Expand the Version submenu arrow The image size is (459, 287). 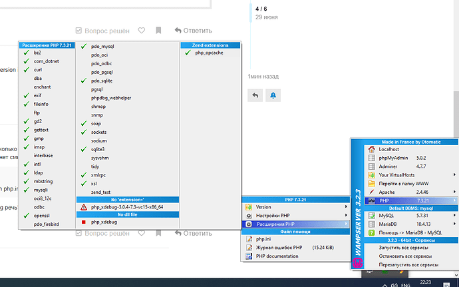(346, 206)
